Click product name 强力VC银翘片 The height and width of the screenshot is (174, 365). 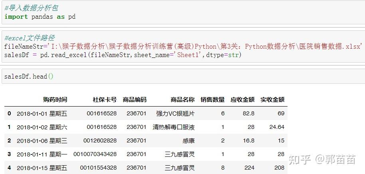tap(176, 113)
